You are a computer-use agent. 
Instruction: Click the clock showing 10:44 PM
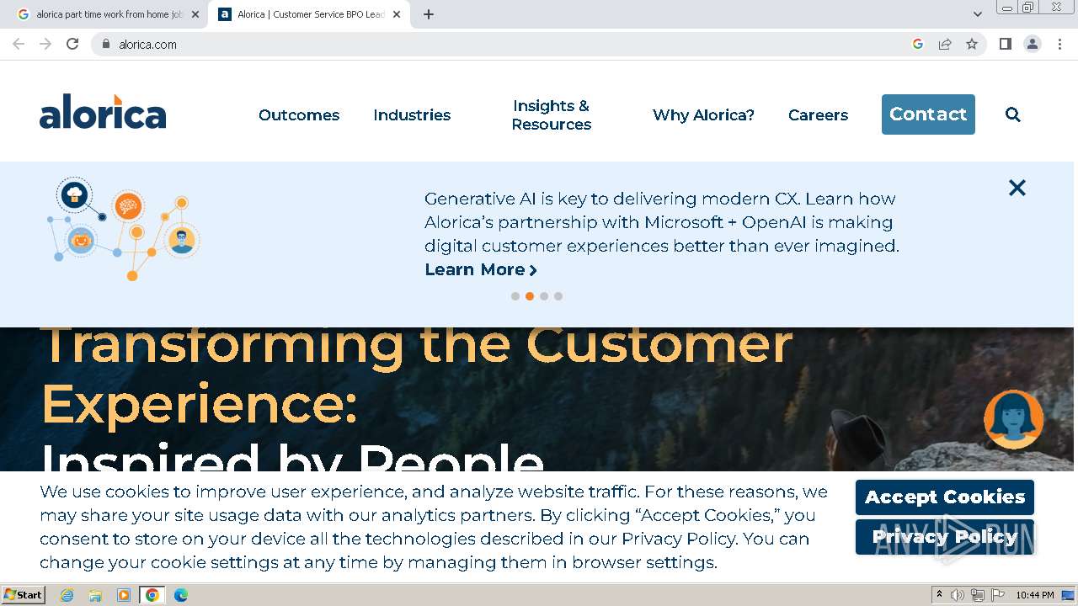pos(1035,595)
